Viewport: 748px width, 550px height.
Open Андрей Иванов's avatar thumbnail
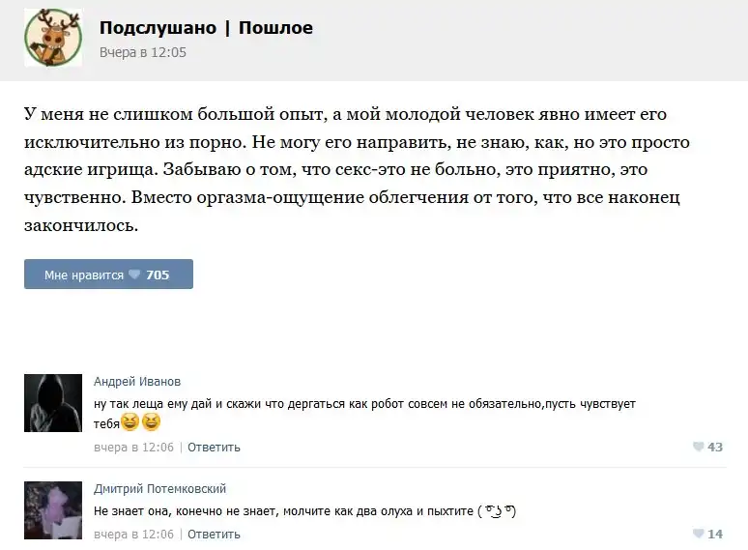(x=52, y=403)
